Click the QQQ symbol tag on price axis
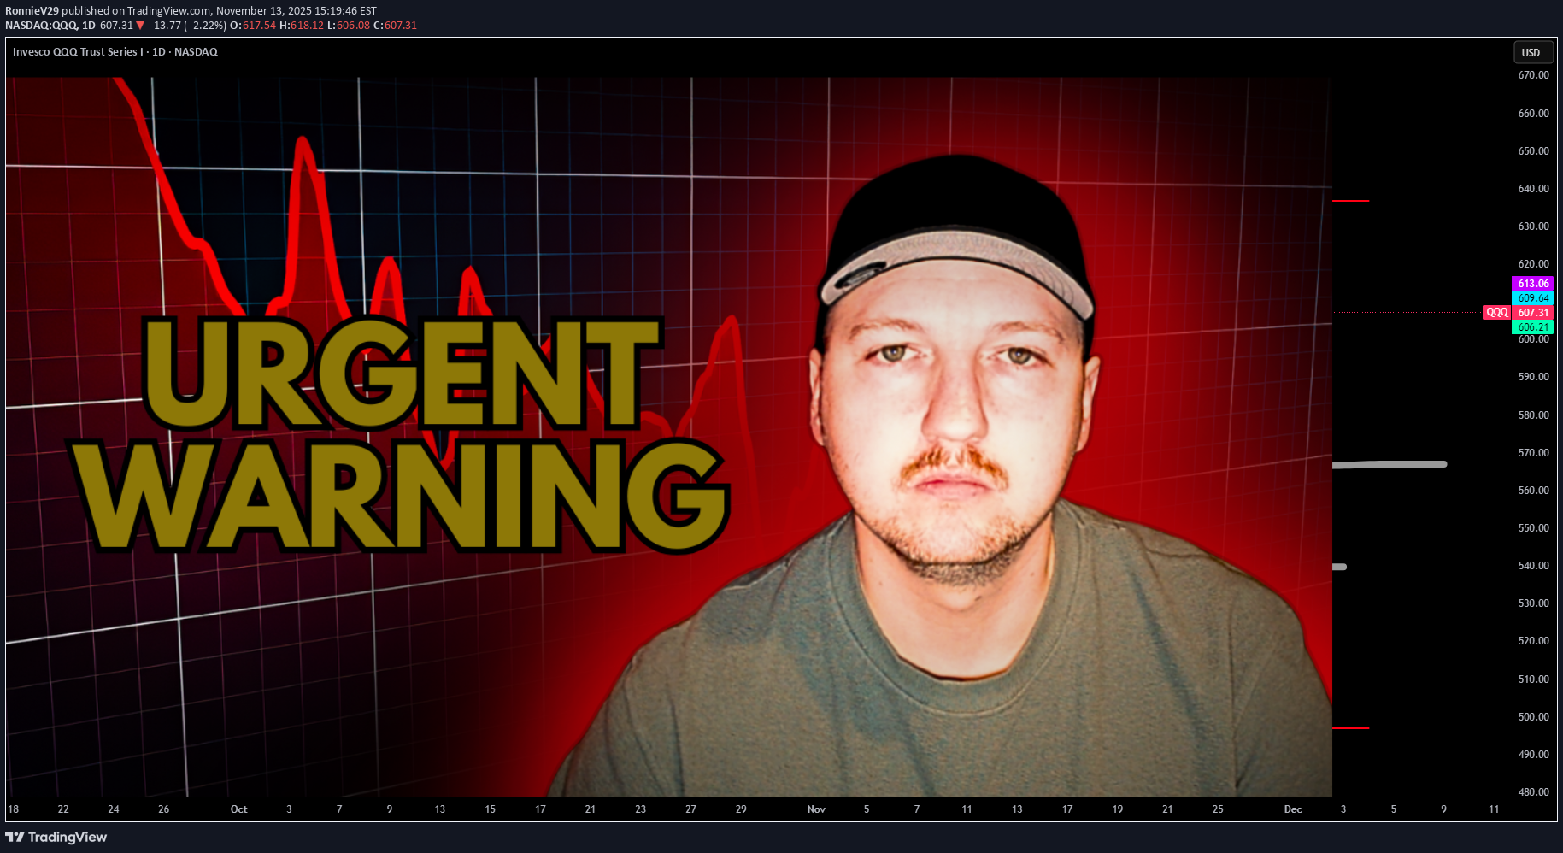This screenshot has height=853, width=1563. tap(1496, 313)
